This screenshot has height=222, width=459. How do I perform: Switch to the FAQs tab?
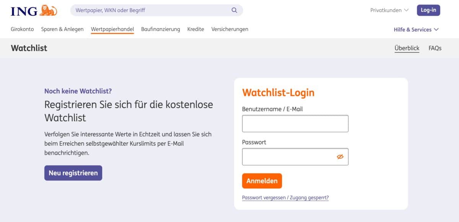click(435, 48)
